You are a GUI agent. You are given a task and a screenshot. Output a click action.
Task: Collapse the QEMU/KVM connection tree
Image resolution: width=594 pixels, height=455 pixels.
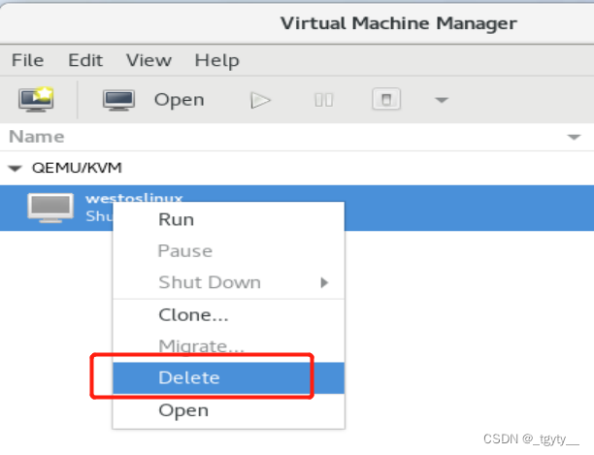14,168
